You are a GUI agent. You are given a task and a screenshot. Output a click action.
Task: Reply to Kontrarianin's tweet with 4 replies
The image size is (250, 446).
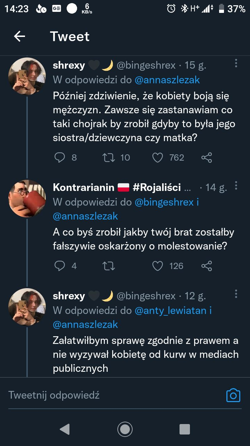pos(60,266)
